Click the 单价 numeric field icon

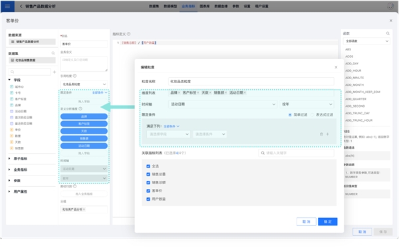click(11, 130)
